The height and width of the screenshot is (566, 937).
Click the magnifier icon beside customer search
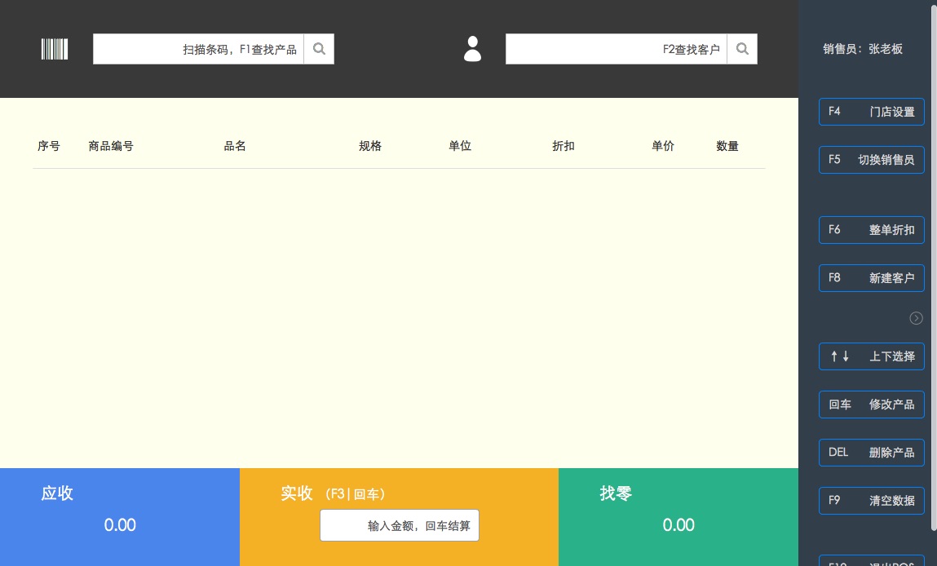click(x=742, y=49)
